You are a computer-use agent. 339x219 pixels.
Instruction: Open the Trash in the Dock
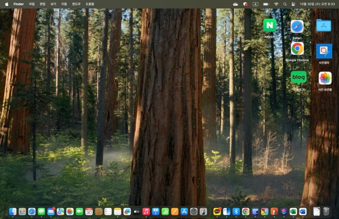point(326,212)
